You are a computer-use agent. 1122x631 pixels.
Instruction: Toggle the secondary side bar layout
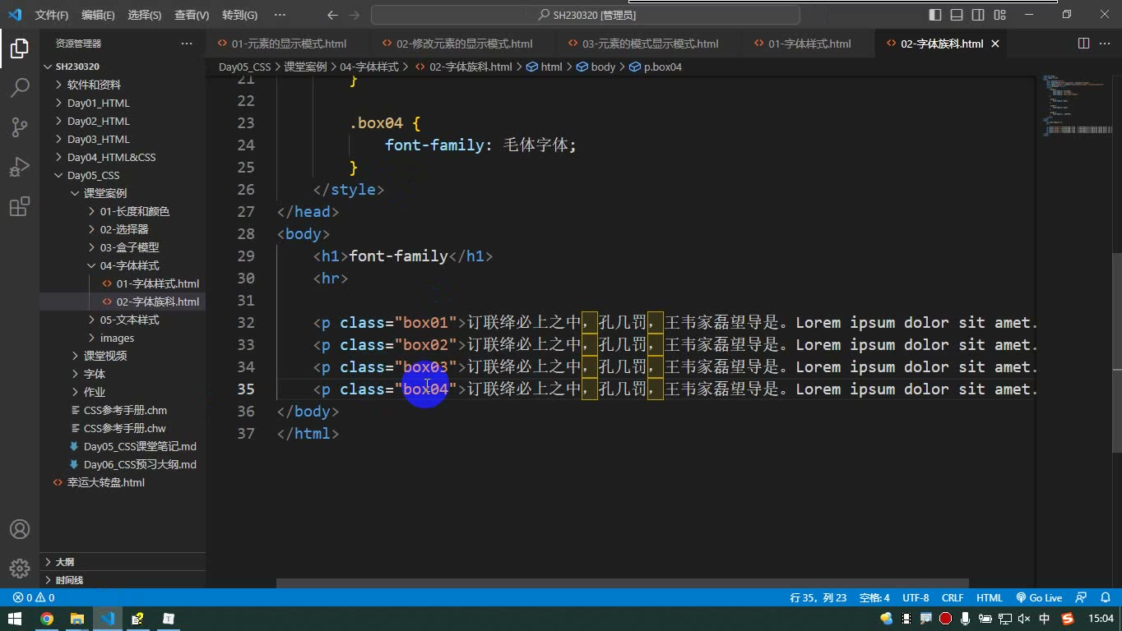978,15
